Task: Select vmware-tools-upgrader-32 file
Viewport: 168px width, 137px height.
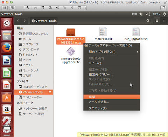Action: pyautogui.click(x=71, y=55)
